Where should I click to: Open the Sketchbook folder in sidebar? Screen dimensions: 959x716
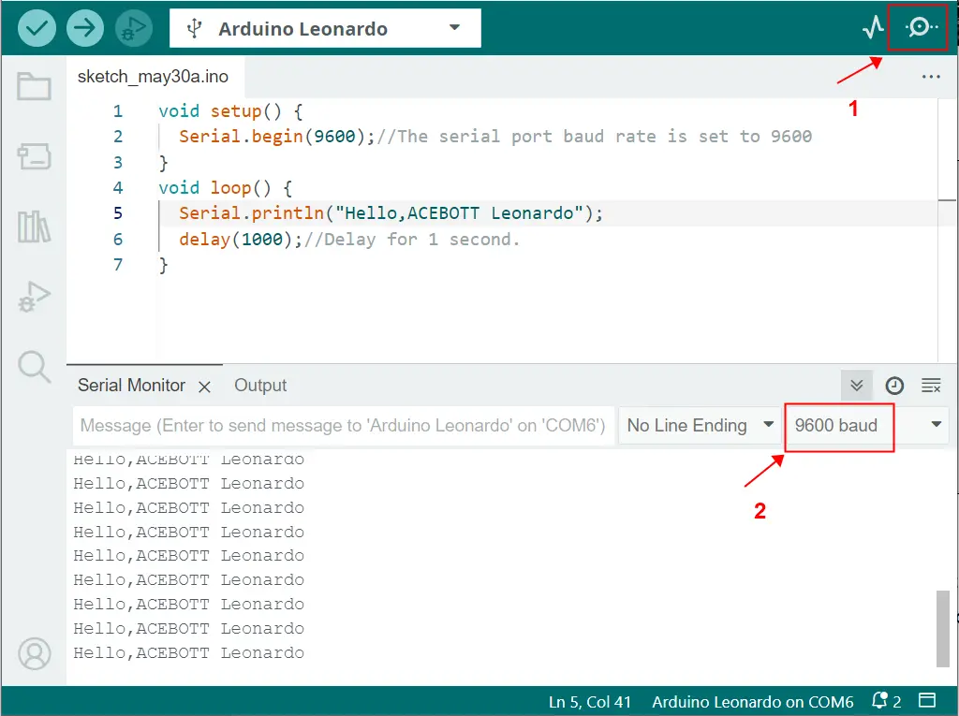[x=35, y=87]
